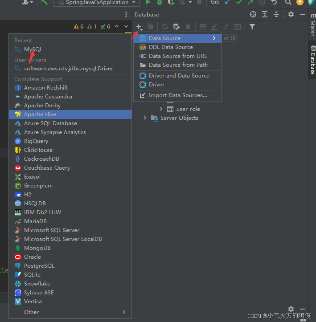
Task: Select Apache Hive data source
Action: pos(70,114)
